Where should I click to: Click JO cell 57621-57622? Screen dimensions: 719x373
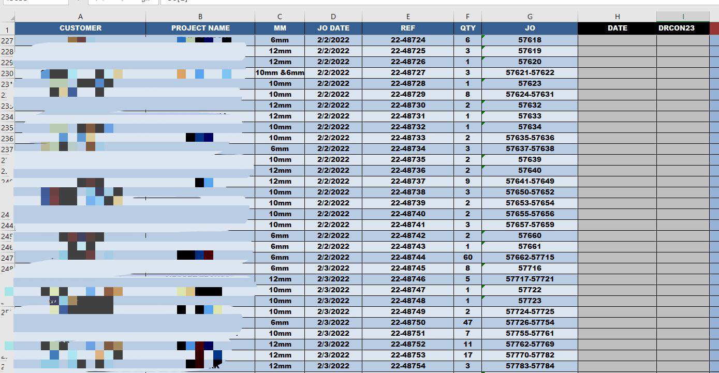[x=530, y=72]
